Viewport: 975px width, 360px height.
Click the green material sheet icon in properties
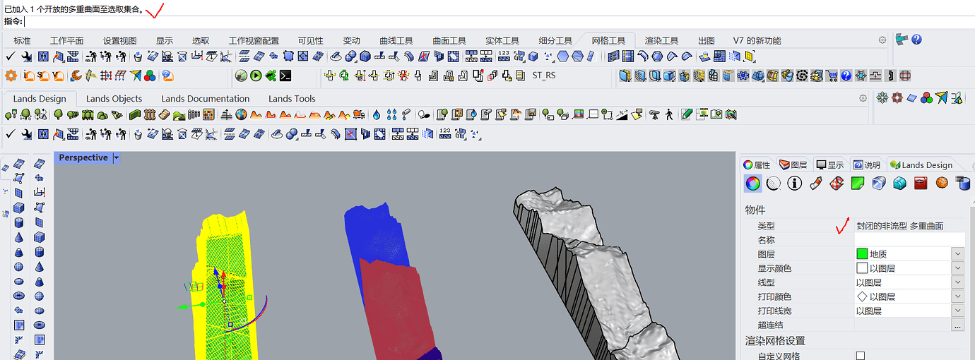tap(858, 184)
